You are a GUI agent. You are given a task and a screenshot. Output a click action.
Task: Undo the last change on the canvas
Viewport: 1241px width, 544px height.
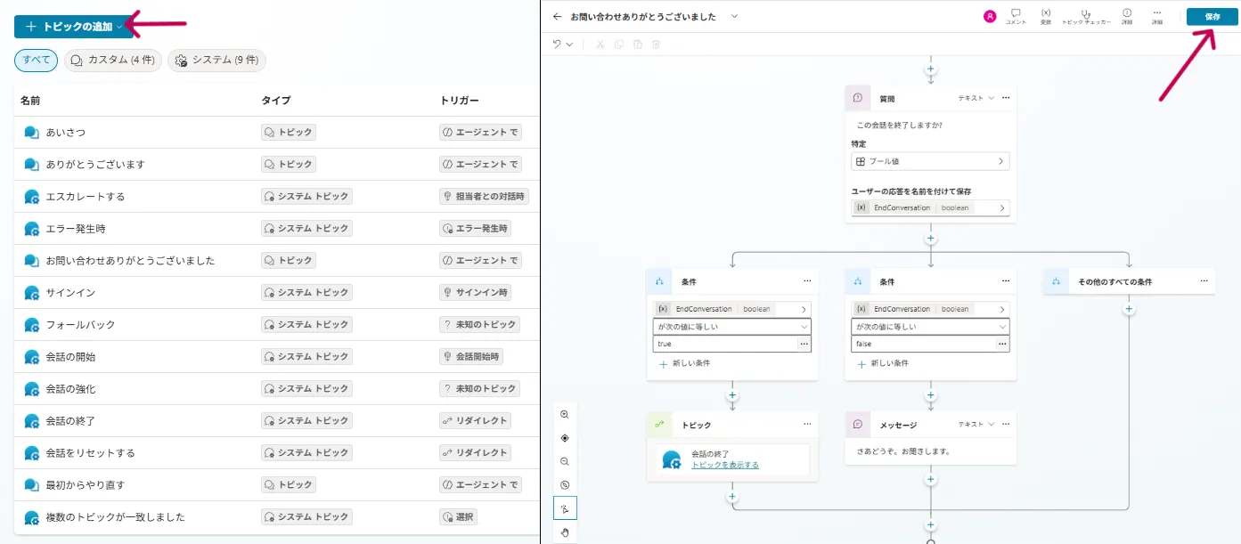[x=557, y=44]
